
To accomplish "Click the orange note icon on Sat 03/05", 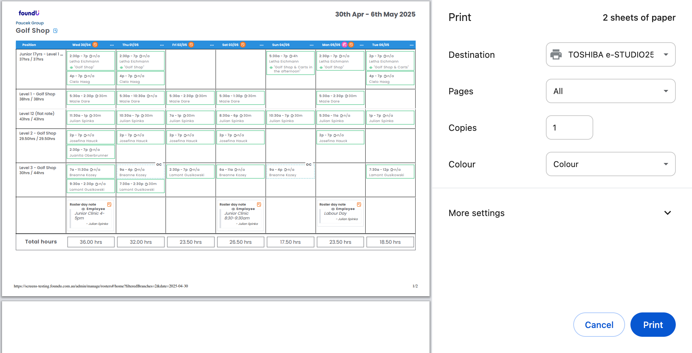I will pos(243,45).
